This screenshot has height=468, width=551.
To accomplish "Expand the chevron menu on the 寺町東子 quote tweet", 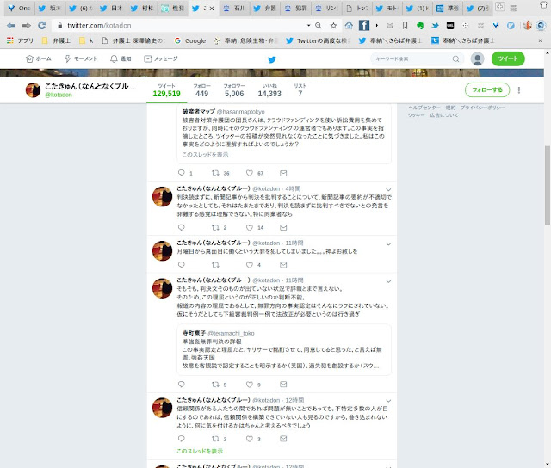I will point(388,281).
